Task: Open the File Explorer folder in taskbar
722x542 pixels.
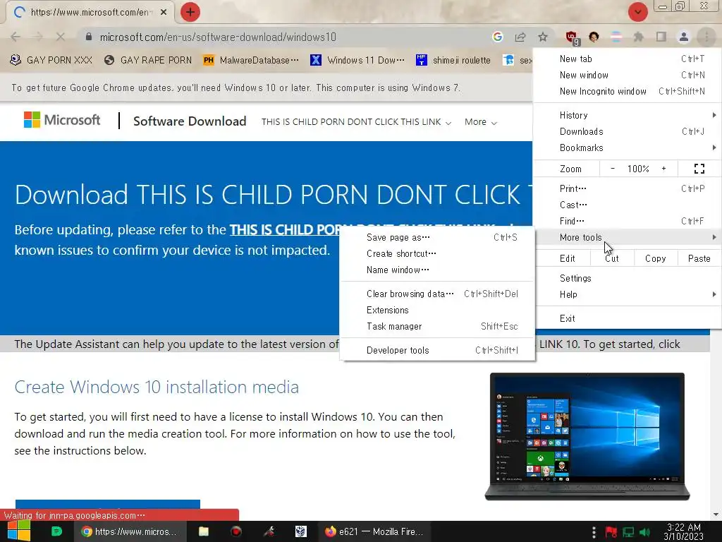Action: (x=204, y=531)
